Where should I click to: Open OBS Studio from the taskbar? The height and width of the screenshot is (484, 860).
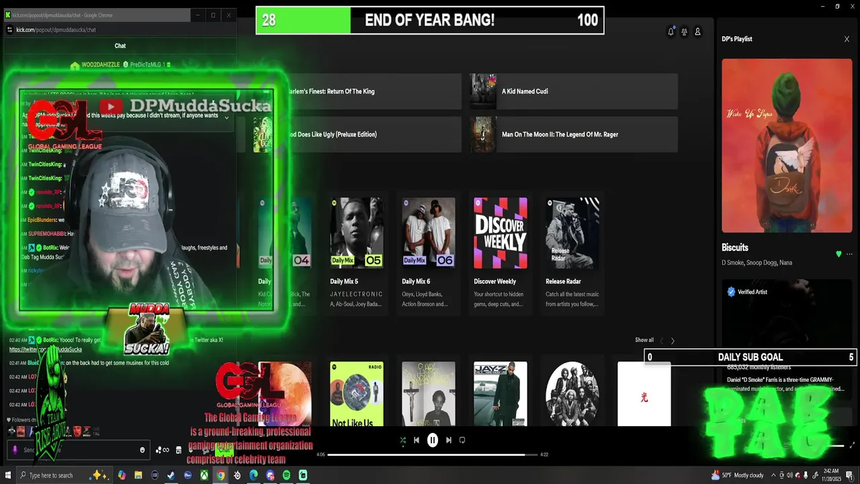(x=237, y=475)
